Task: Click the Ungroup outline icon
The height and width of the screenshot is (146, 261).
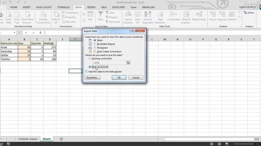Action: pos(222,16)
